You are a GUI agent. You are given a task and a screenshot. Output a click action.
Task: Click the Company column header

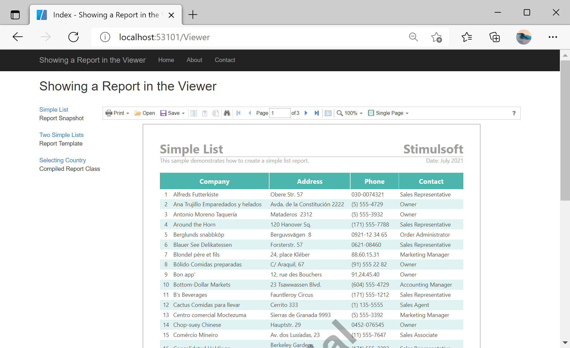point(214,181)
